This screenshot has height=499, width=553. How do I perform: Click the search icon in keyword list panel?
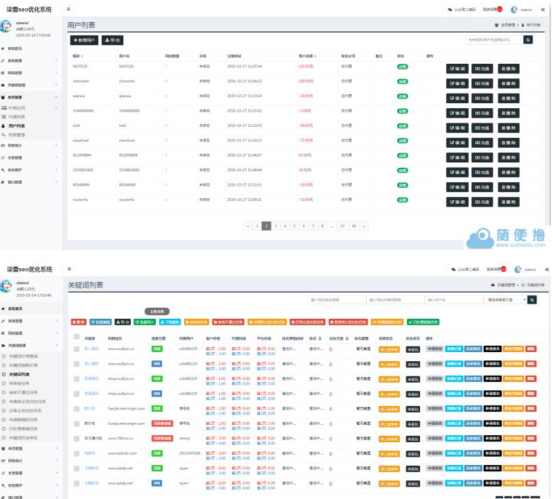(532, 300)
